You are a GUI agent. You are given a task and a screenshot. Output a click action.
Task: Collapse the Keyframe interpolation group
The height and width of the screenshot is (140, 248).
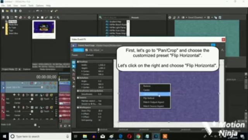(x=78, y=91)
